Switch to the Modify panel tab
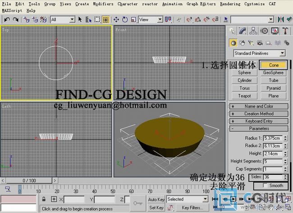Viewport: 293px width, 213px height. coord(243,31)
